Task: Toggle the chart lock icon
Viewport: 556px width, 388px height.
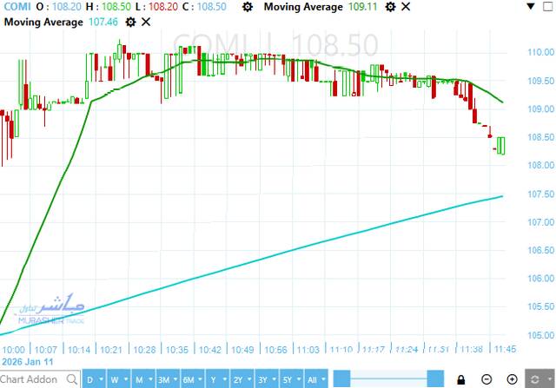Action: [460, 379]
